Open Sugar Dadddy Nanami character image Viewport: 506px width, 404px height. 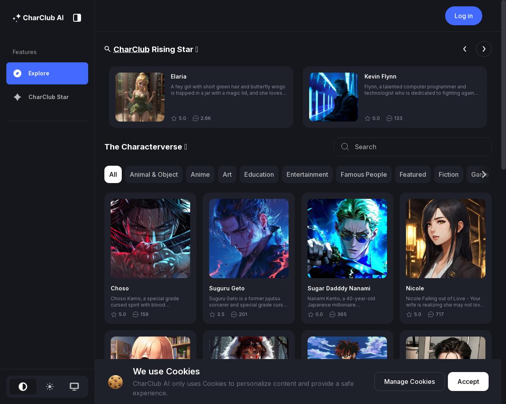click(347, 239)
